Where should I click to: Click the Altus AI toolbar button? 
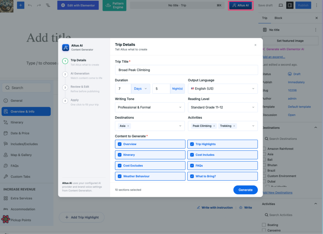(241, 5)
